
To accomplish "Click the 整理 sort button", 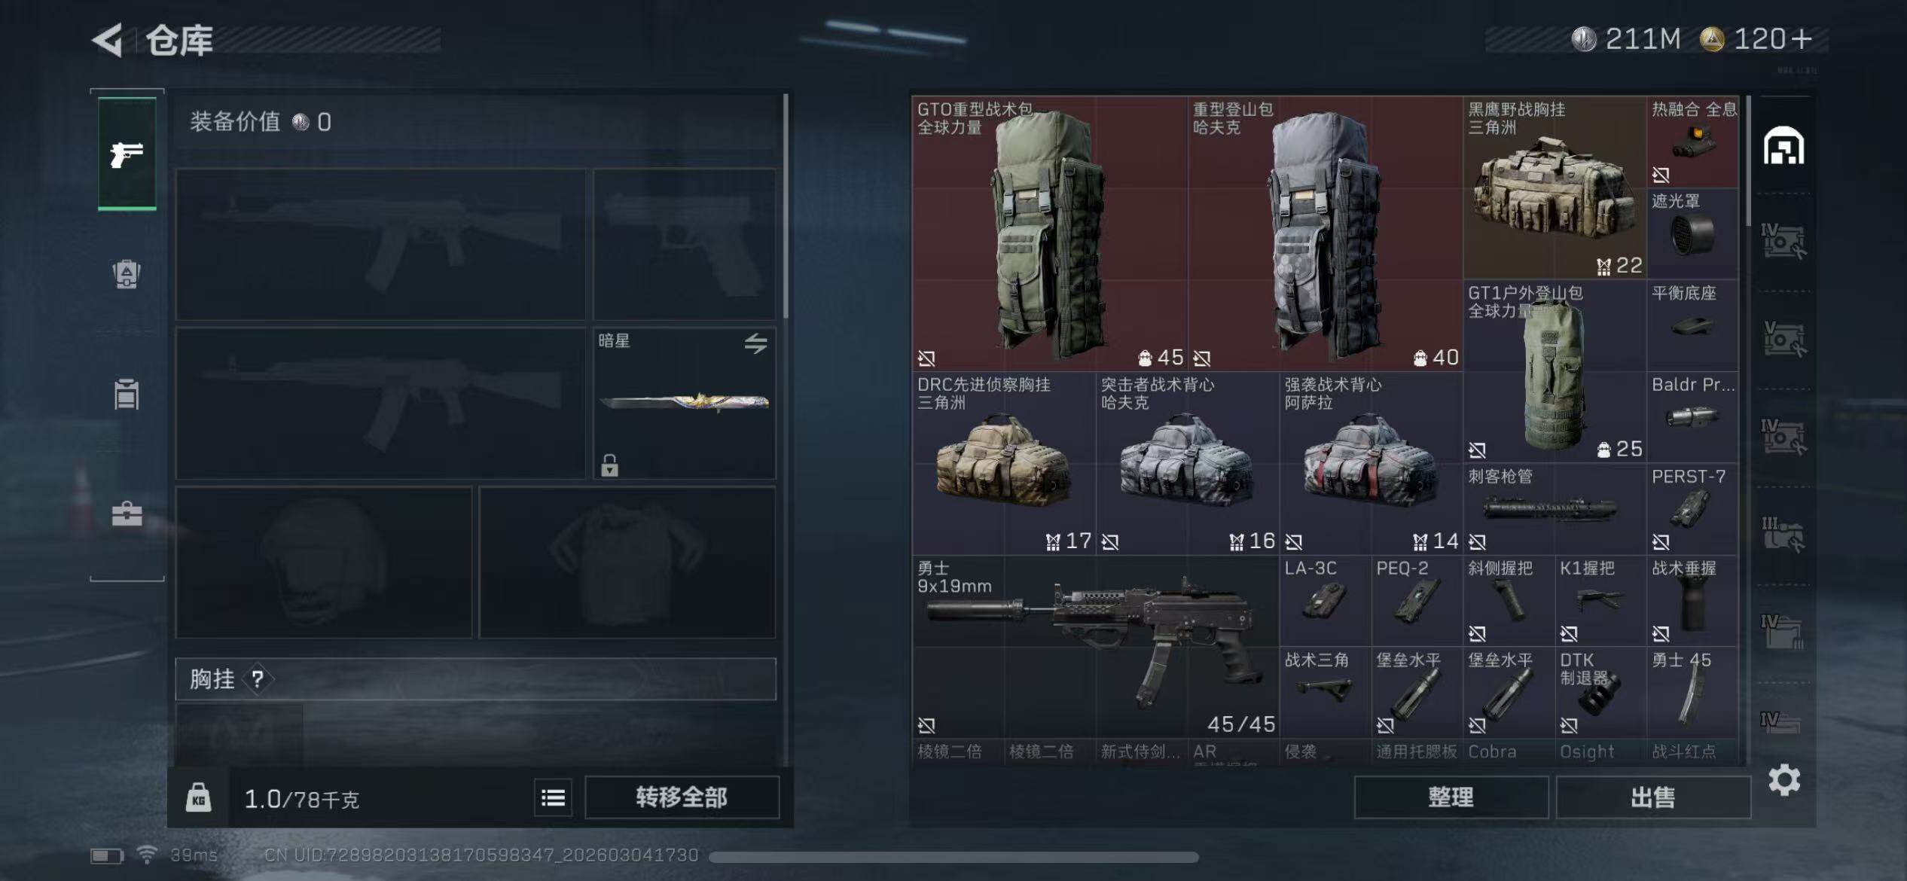I will (x=1451, y=797).
